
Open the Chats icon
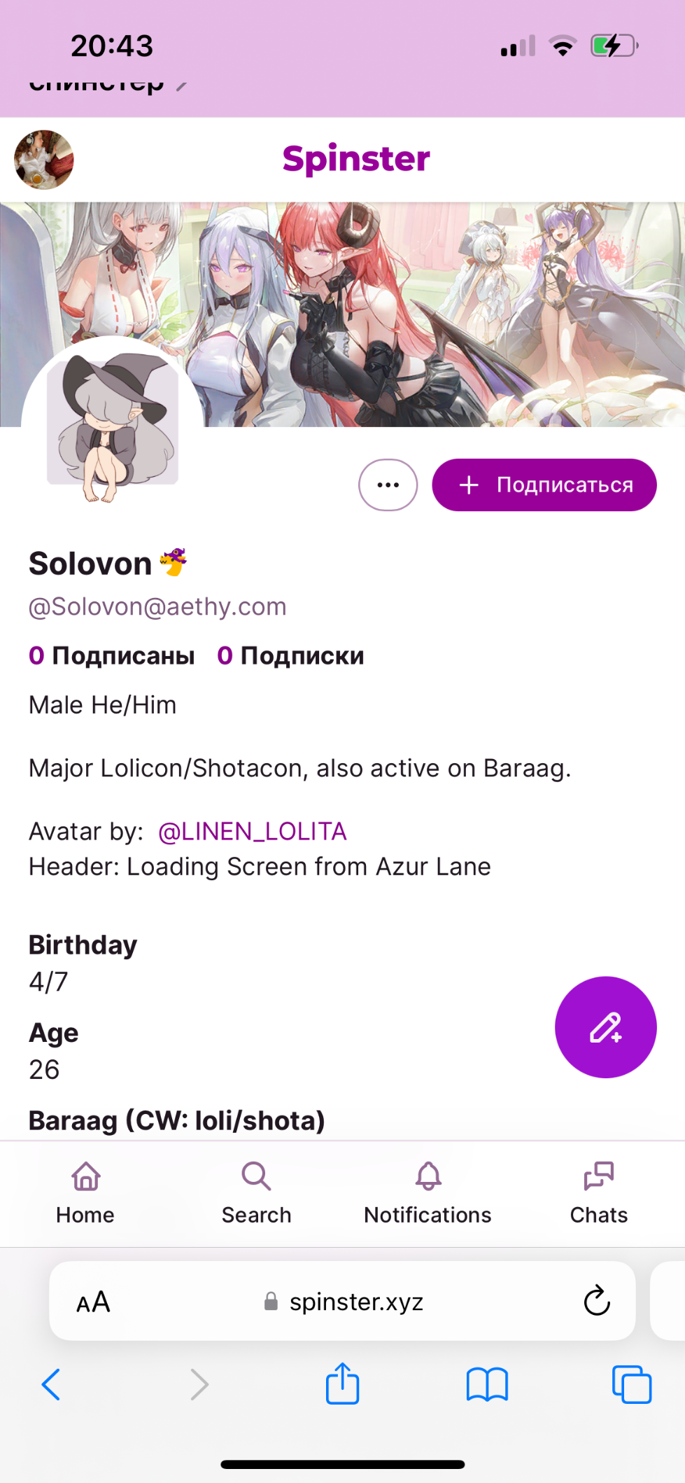click(x=599, y=1177)
